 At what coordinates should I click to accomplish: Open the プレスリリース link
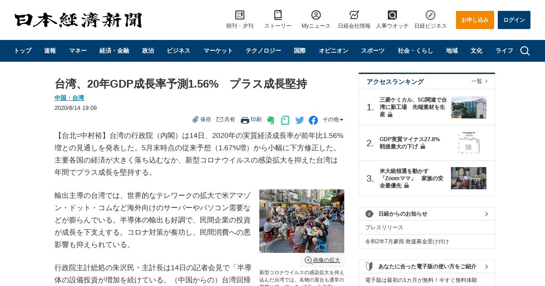click(x=384, y=227)
